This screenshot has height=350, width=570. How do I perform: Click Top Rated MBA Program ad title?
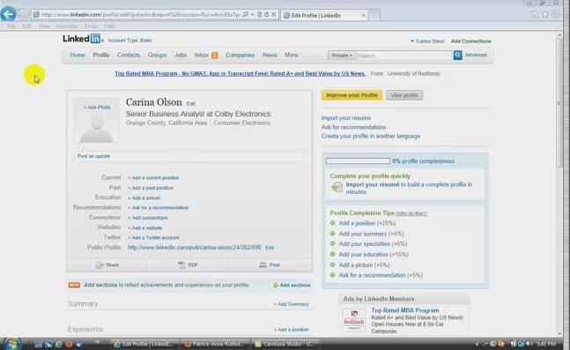(x=405, y=310)
